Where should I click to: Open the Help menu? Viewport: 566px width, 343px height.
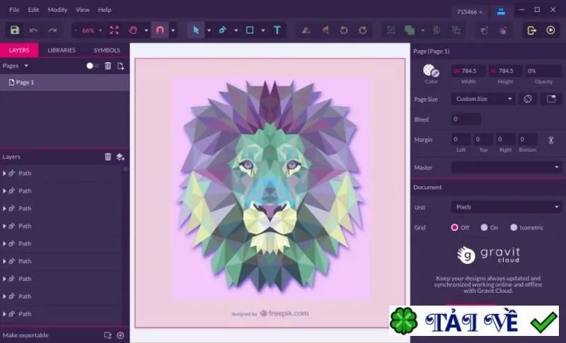[105, 10]
